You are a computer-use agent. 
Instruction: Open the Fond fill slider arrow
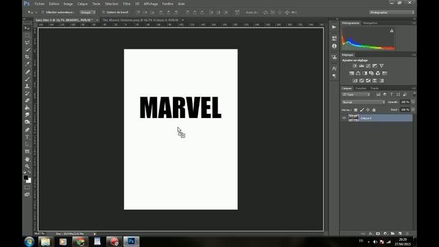point(413,110)
